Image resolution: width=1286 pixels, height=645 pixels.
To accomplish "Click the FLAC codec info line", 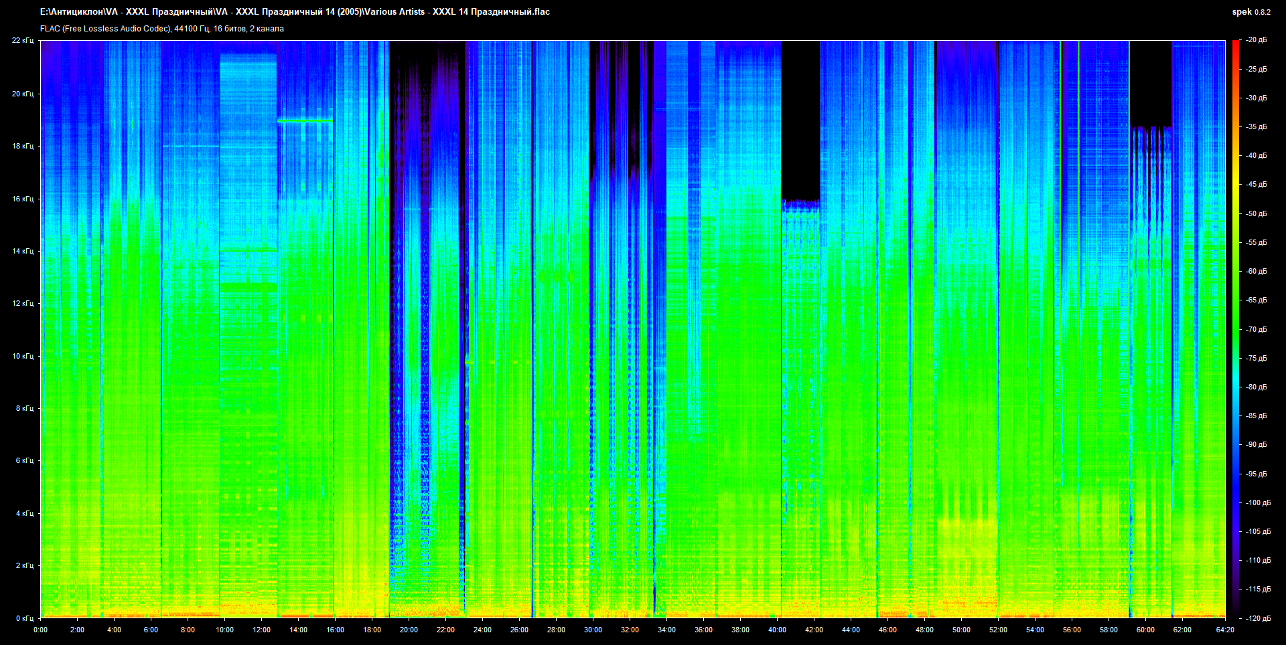I will pyautogui.click(x=162, y=29).
